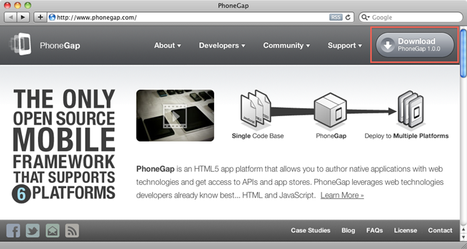
Task: Open the FAQs footer link
Action: [x=374, y=230]
